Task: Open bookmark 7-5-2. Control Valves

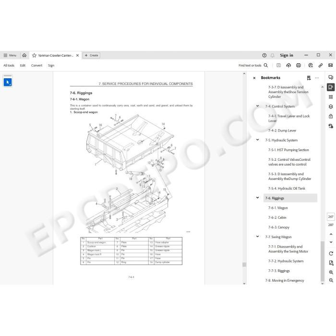Action: click(289, 162)
